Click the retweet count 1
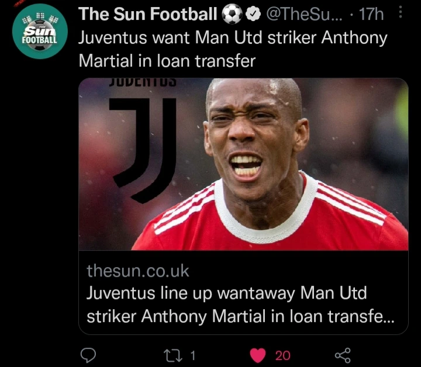This screenshot has width=421, height=367. (193, 356)
